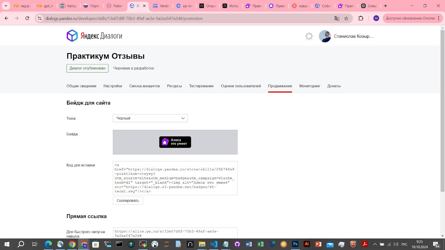Launch Photoshop from taskbar

[295, 244]
